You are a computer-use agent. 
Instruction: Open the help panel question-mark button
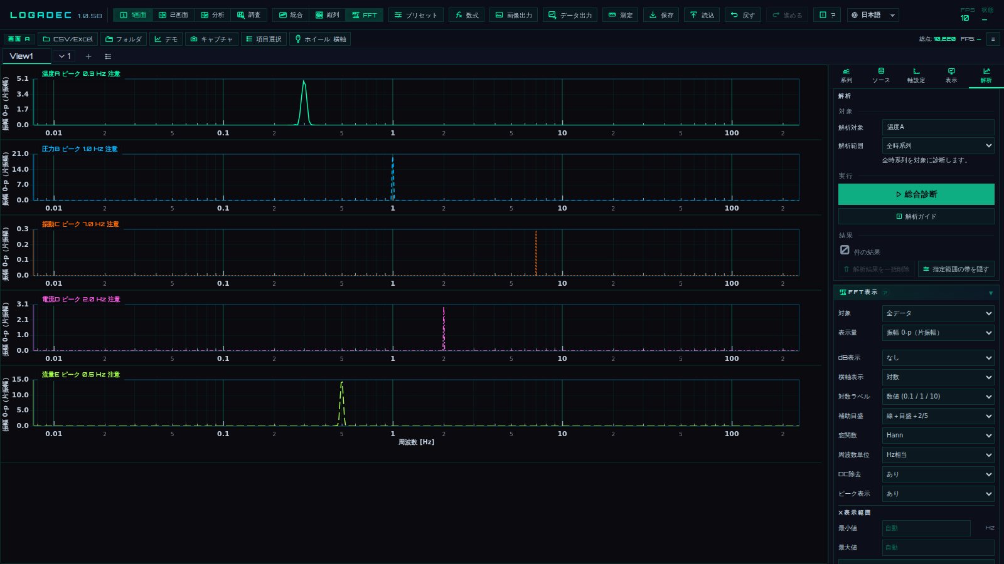click(x=828, y=15)
